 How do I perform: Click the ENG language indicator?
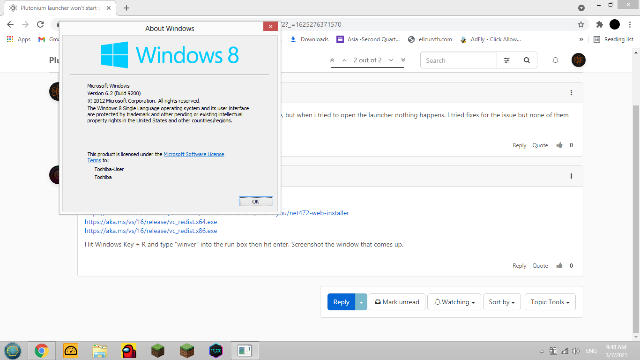click(591, 351)
